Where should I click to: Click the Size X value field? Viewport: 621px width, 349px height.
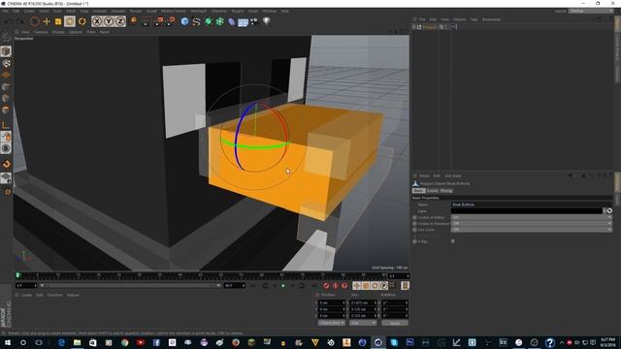pos(363,302)
